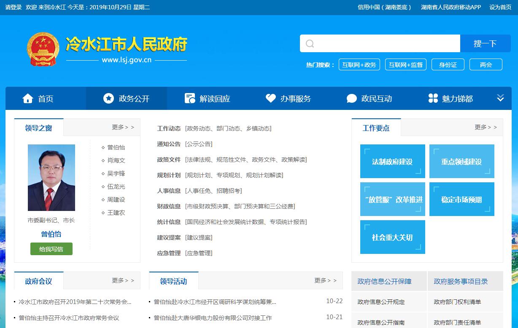Click the magnifier icon in search box

pos(310,44)
